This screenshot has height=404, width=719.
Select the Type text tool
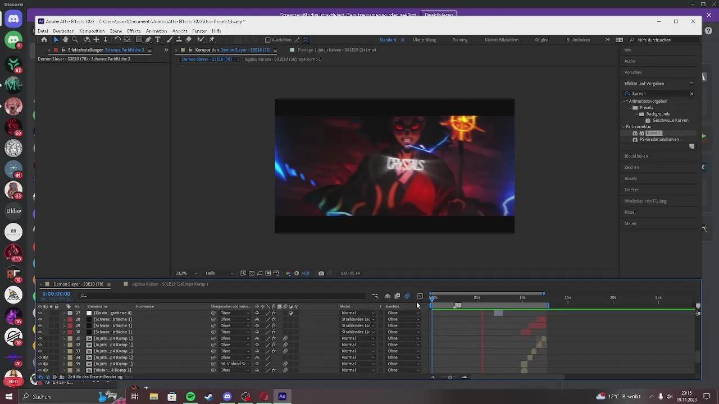pyautogui.click(x=158, y=40)
